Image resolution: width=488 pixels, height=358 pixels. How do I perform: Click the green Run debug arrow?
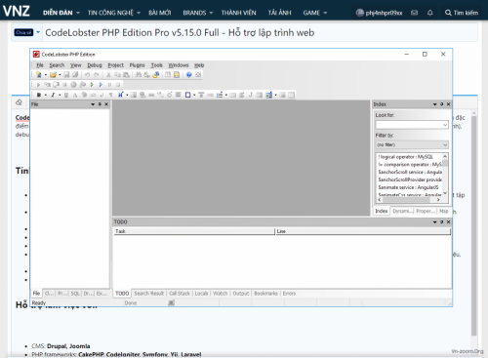(x=92, y=85)
